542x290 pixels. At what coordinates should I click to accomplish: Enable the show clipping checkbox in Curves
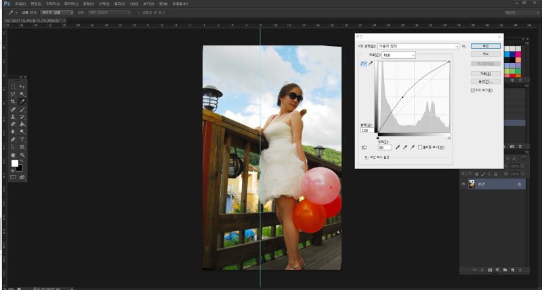tap(420, 147)
